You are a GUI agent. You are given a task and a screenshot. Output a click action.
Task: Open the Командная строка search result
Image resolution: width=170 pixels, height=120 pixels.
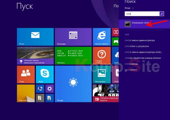coord(144,24)
